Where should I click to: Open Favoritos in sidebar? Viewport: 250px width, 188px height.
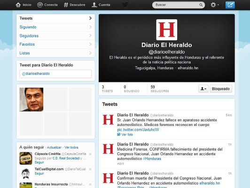coord(55,44)
